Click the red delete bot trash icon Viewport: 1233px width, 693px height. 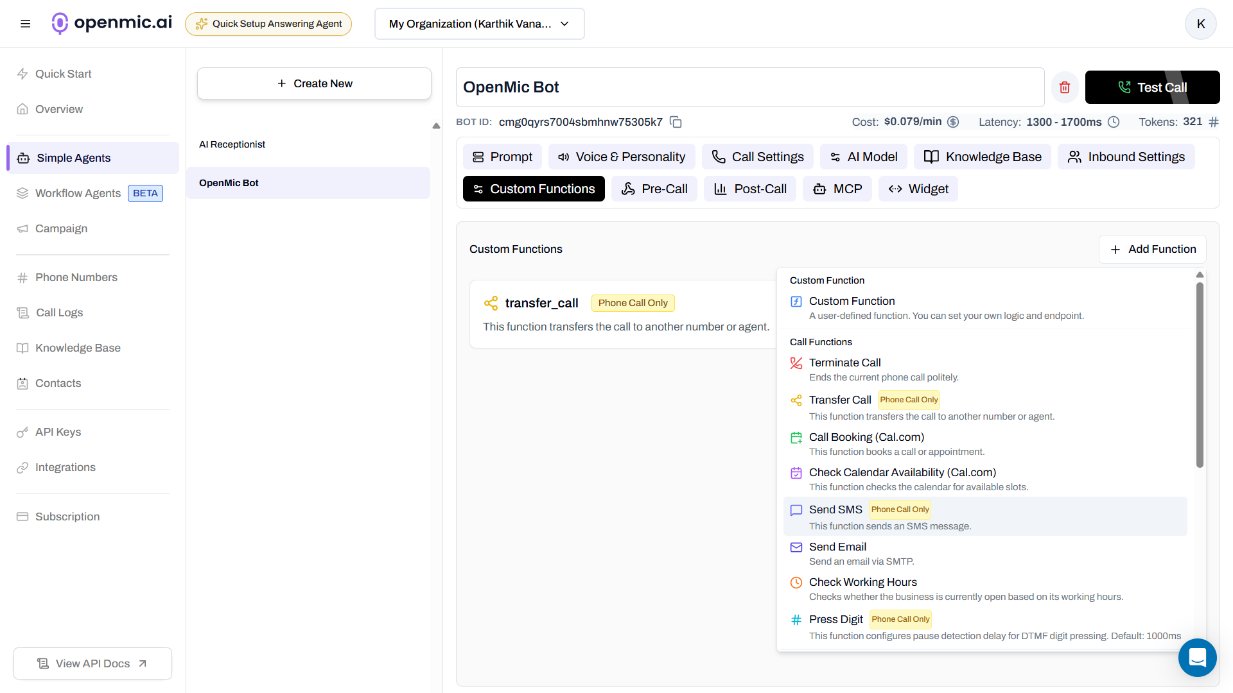(1065, 87)
